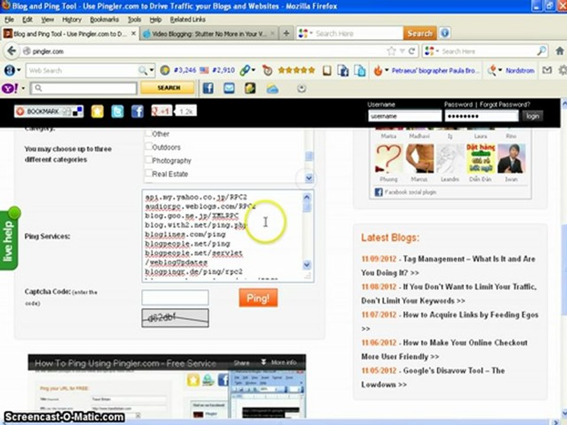Click the live help side tab

(x=9, y=241)
